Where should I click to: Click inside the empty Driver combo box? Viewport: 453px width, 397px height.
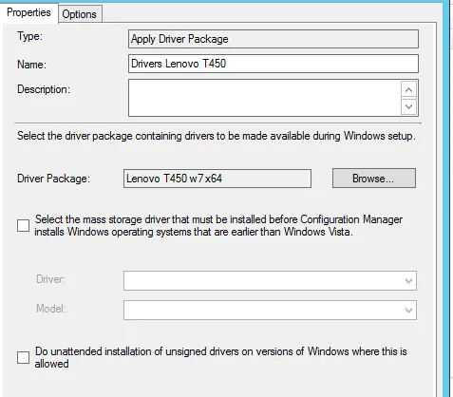point(270,280)
